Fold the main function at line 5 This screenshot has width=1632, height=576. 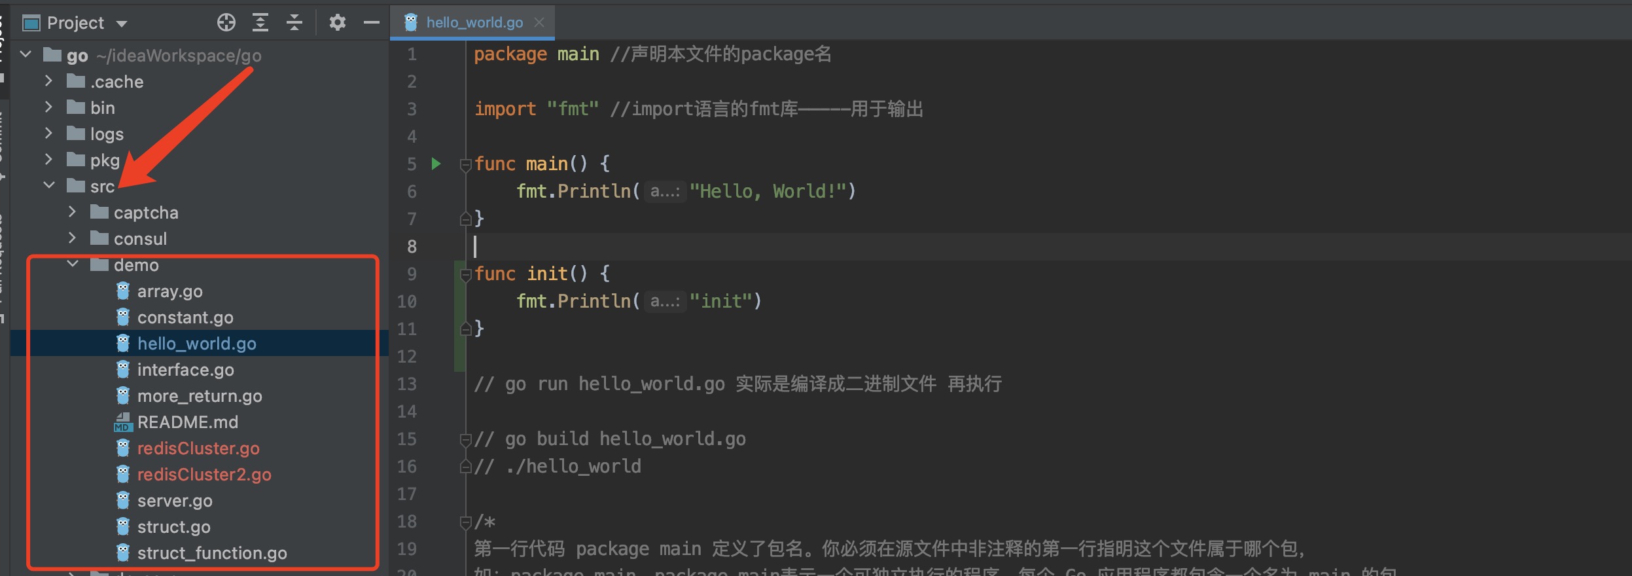(465, 164)
